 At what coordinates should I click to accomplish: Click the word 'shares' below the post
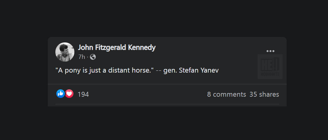coord(269,94)
